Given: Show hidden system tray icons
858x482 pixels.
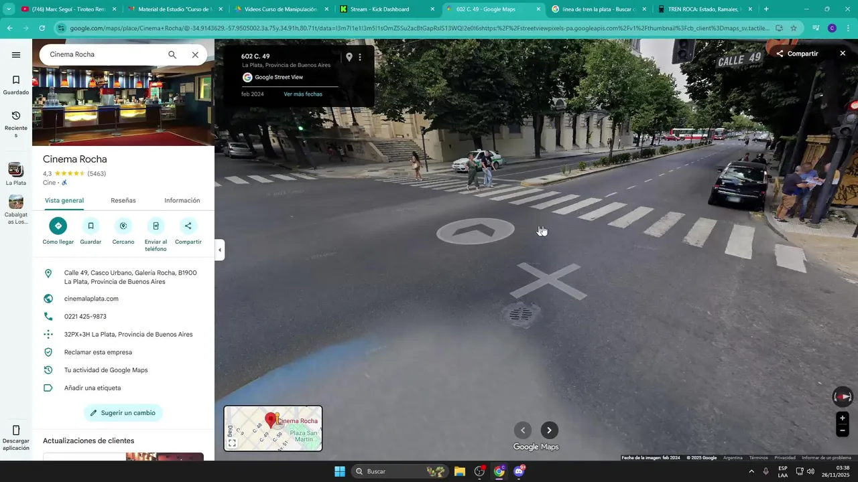Looking at the screenshot, I should [x=751, y=471].
